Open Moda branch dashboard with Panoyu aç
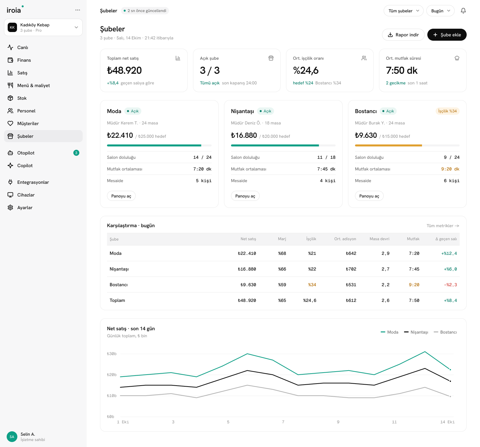The image size is (480, 447). coord(121,196)
